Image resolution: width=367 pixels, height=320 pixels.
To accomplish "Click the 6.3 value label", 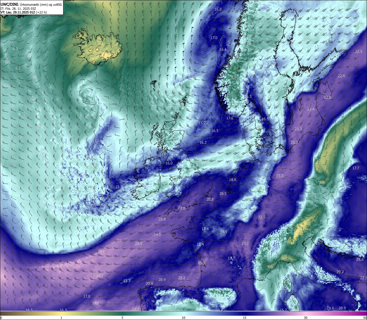I will pos(15,49).
